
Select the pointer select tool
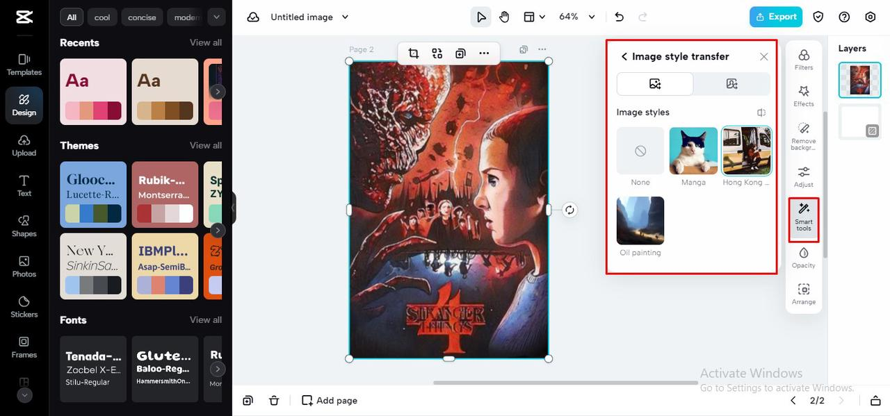(481, 17)
